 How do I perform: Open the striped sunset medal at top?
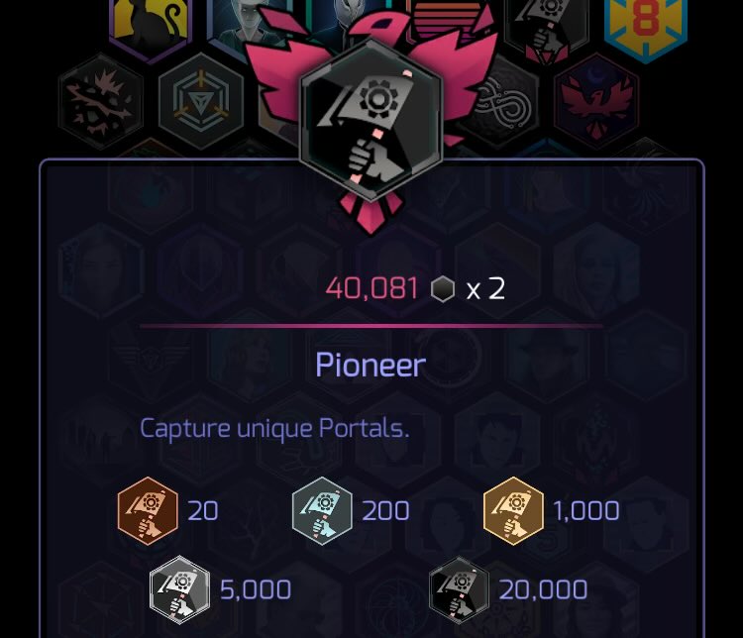(448, 19)
